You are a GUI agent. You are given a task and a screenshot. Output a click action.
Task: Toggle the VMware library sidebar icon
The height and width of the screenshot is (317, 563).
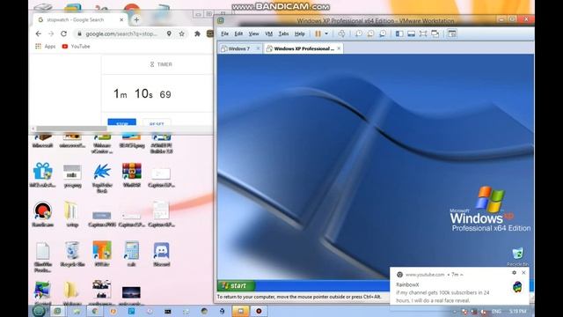pyautogui.click(x=399, y=33)
